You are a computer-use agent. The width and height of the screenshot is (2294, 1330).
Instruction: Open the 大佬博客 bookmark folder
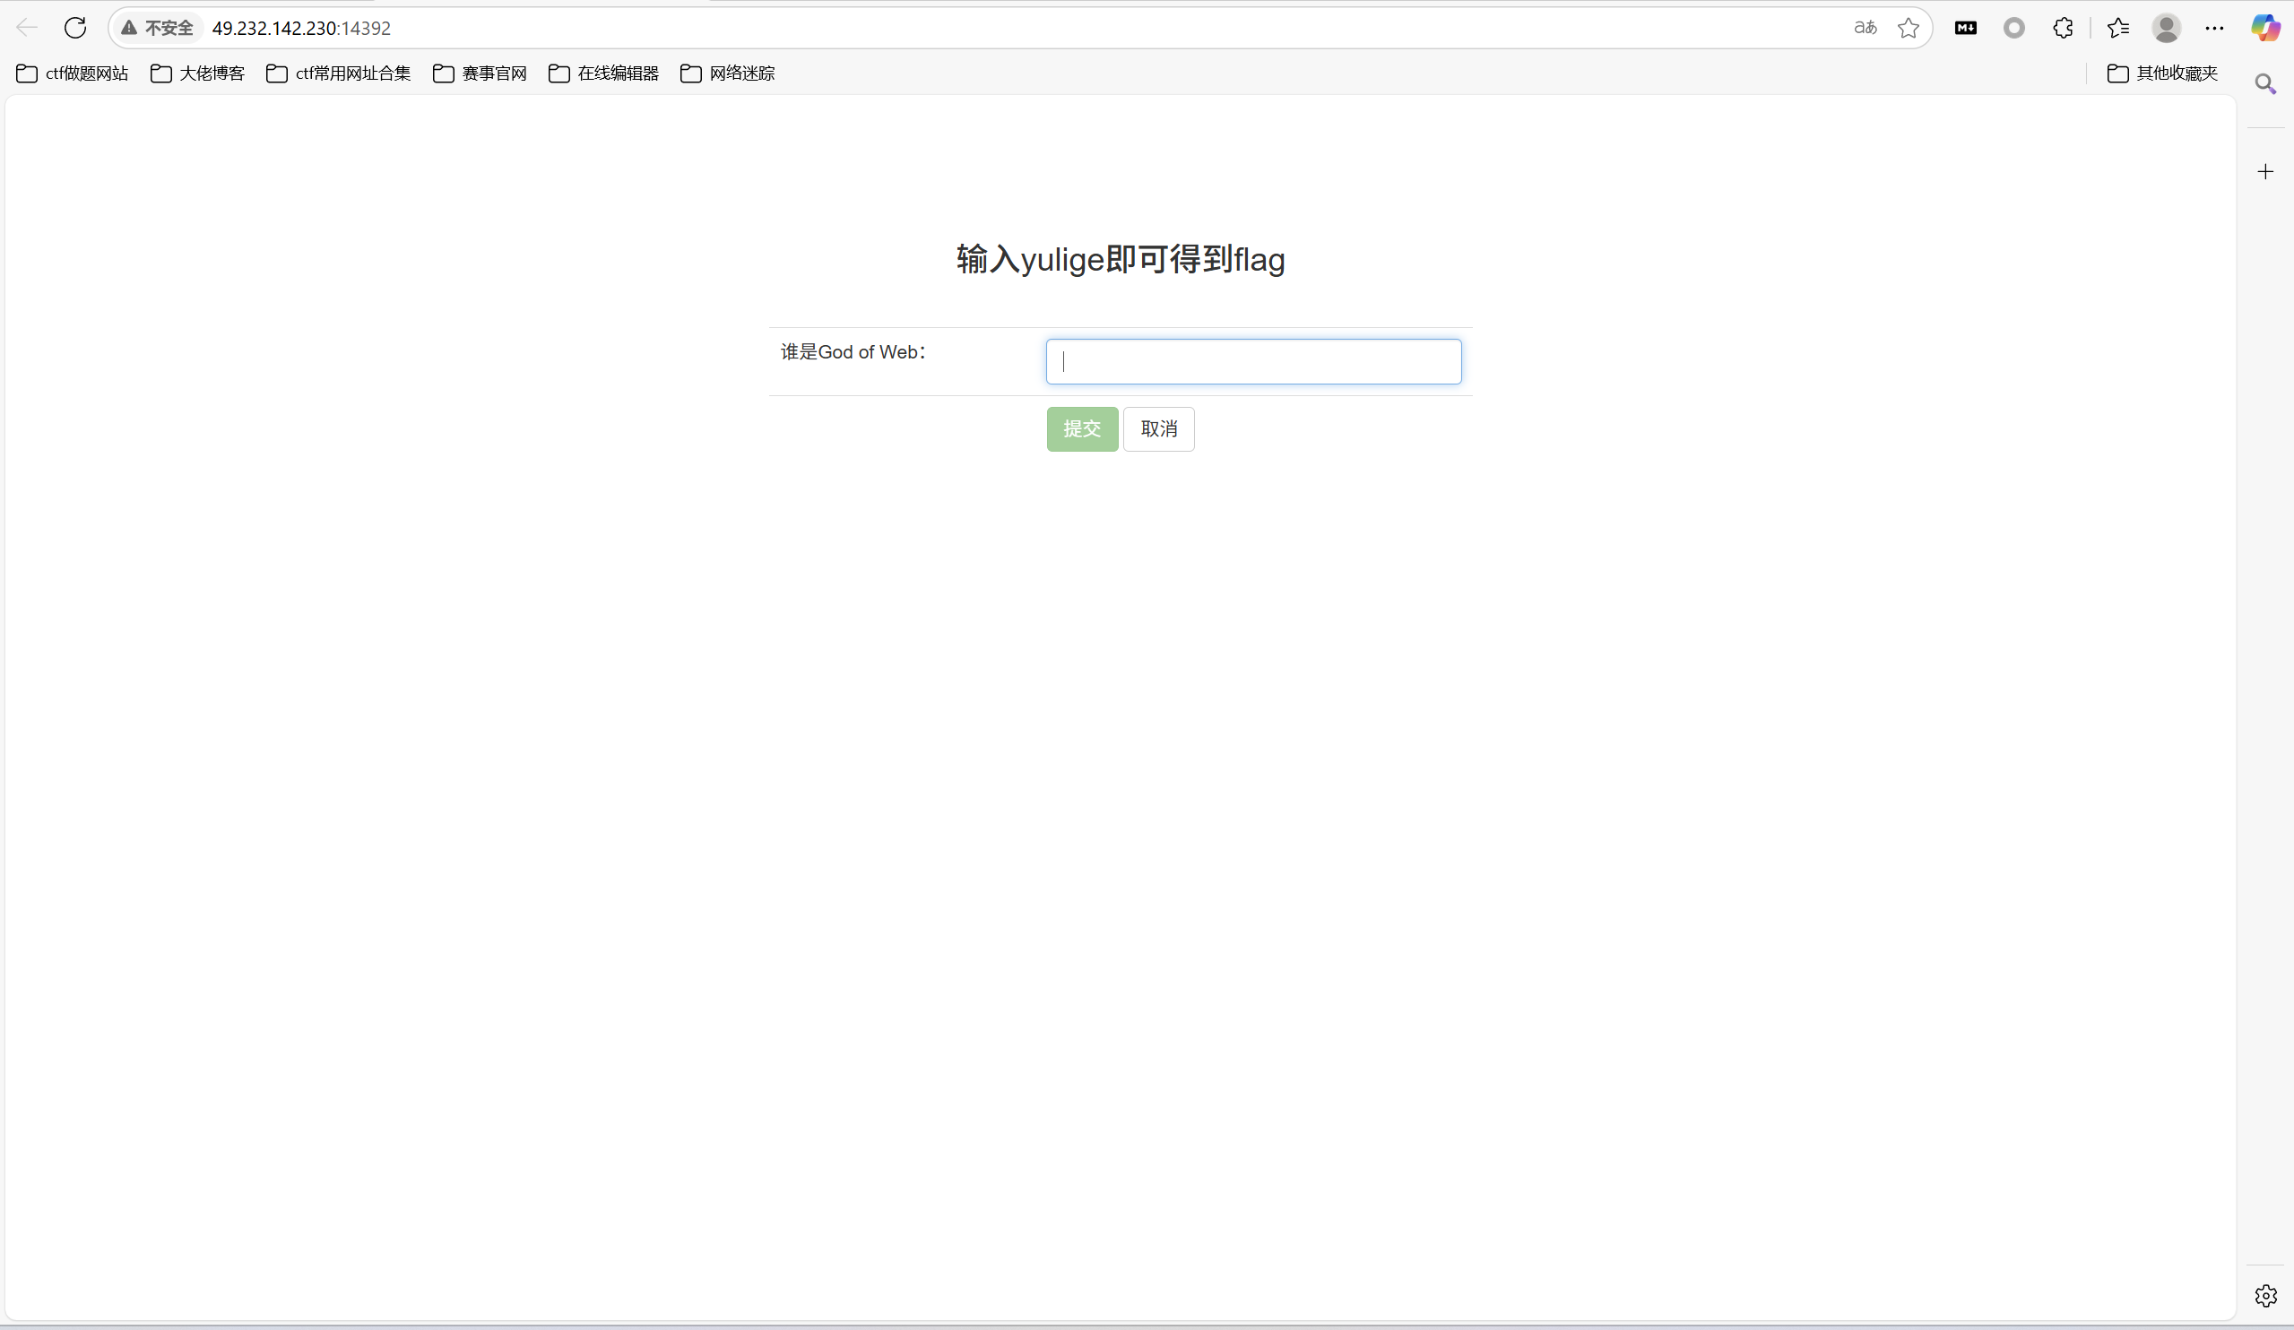click(197, 73)
